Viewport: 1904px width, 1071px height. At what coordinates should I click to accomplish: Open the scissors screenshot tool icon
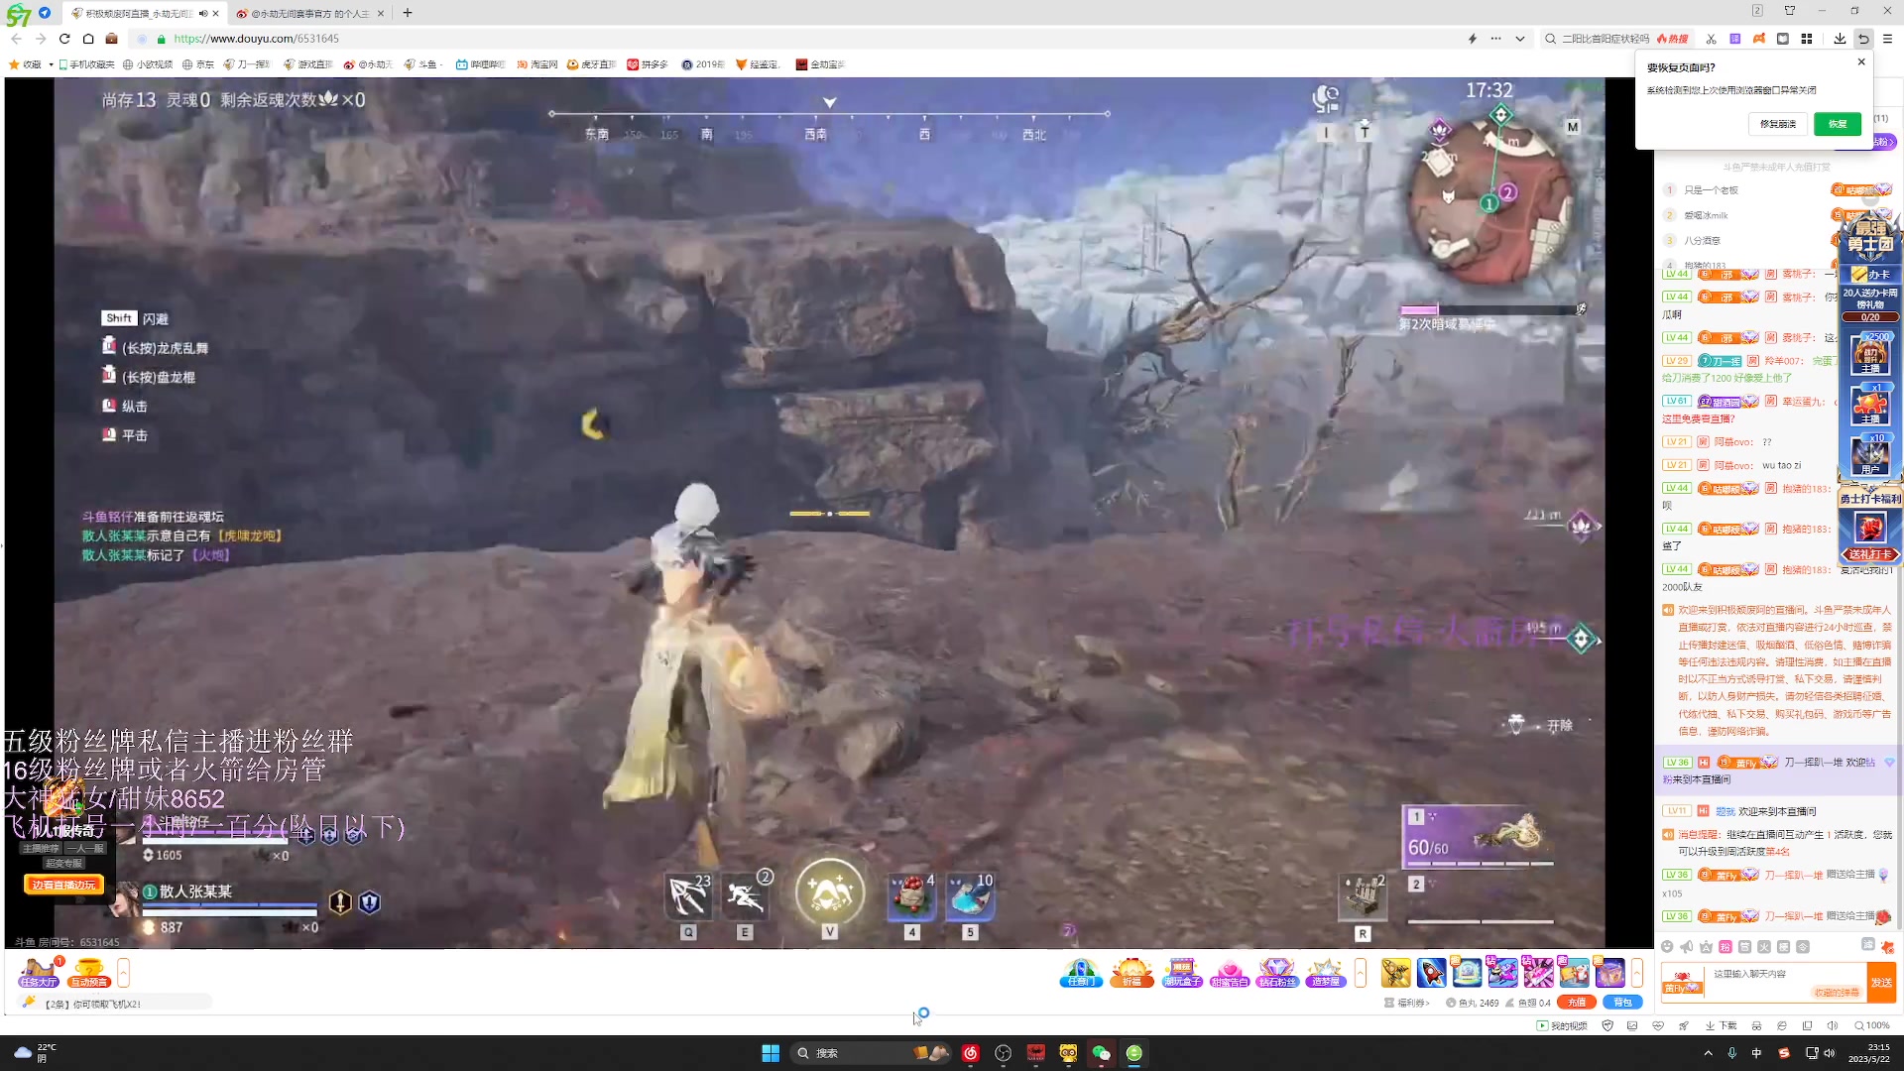[1711, 39]
